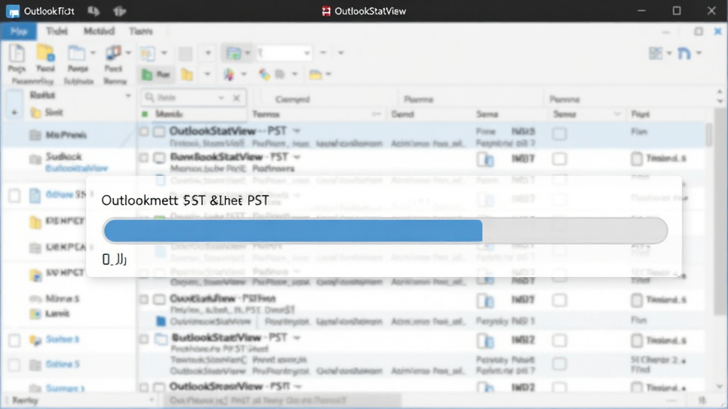Tick the first checkbox of the top OutlookStatView row
728x409 pixels.
[x=144, y=131]
